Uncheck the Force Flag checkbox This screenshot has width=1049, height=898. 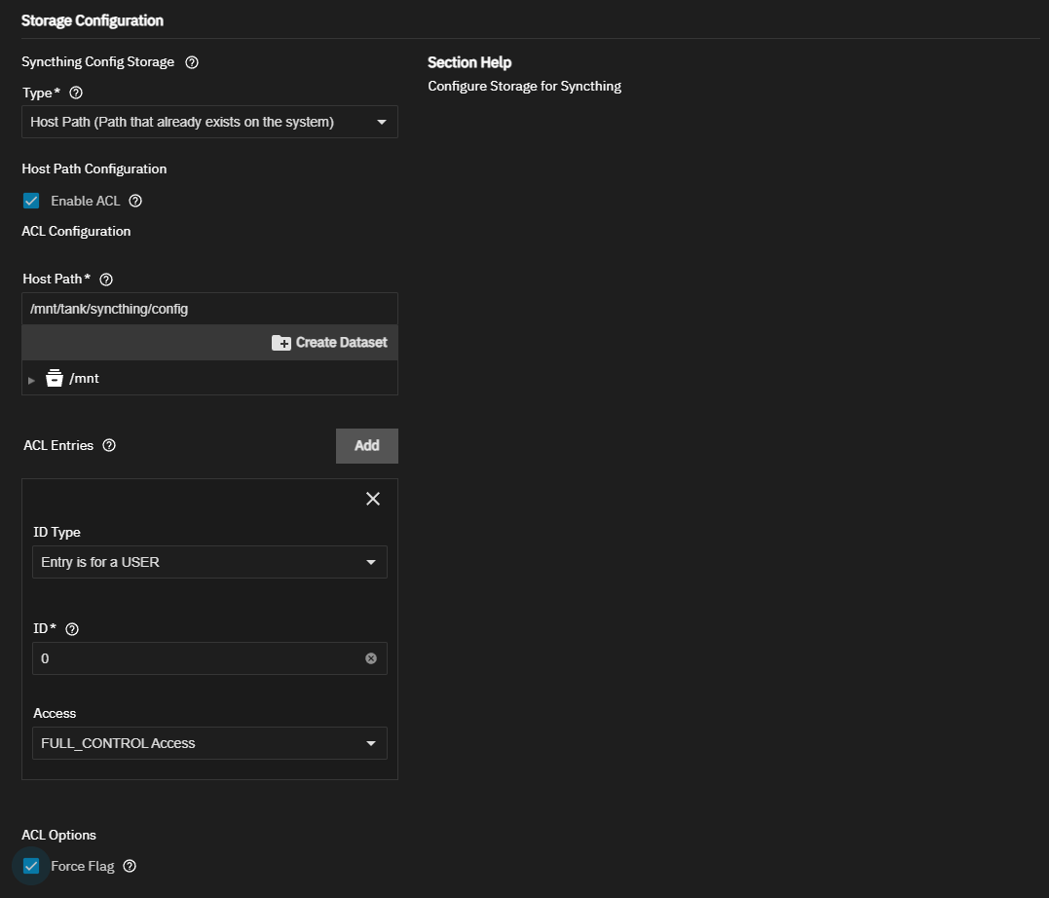pyautogui.click(x=31, y=866)
